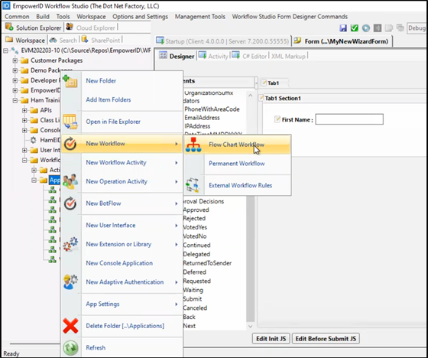Click the green Refresh icon
428x358 pixels.
tap(70, 348)
